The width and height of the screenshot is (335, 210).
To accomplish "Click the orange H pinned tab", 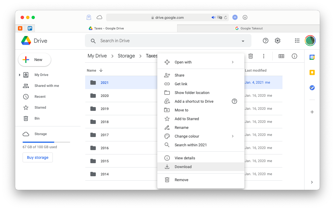I will click(20, 28).
